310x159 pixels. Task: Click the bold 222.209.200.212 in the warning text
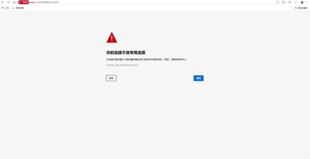click(x=134, y=59)
